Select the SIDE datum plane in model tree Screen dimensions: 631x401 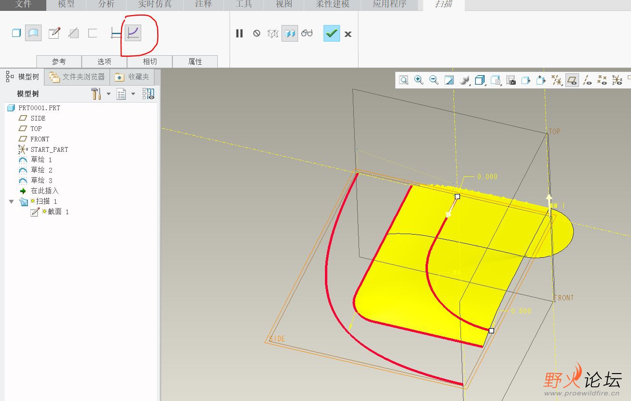pos(38,118)
